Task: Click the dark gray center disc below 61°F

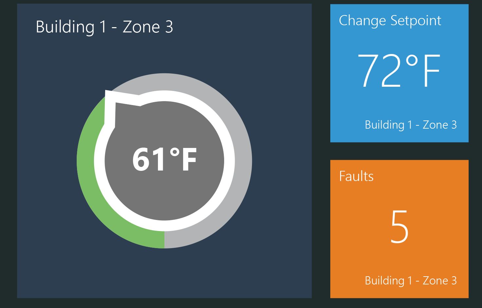Action: pos(164,196)
